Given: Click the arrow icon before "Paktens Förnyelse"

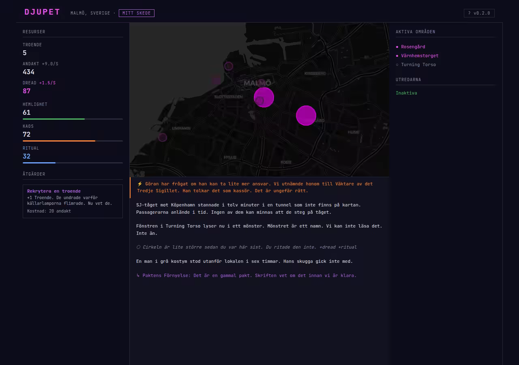Looking at the screenshot, I should pyautogui.click(x=138, y=275).
